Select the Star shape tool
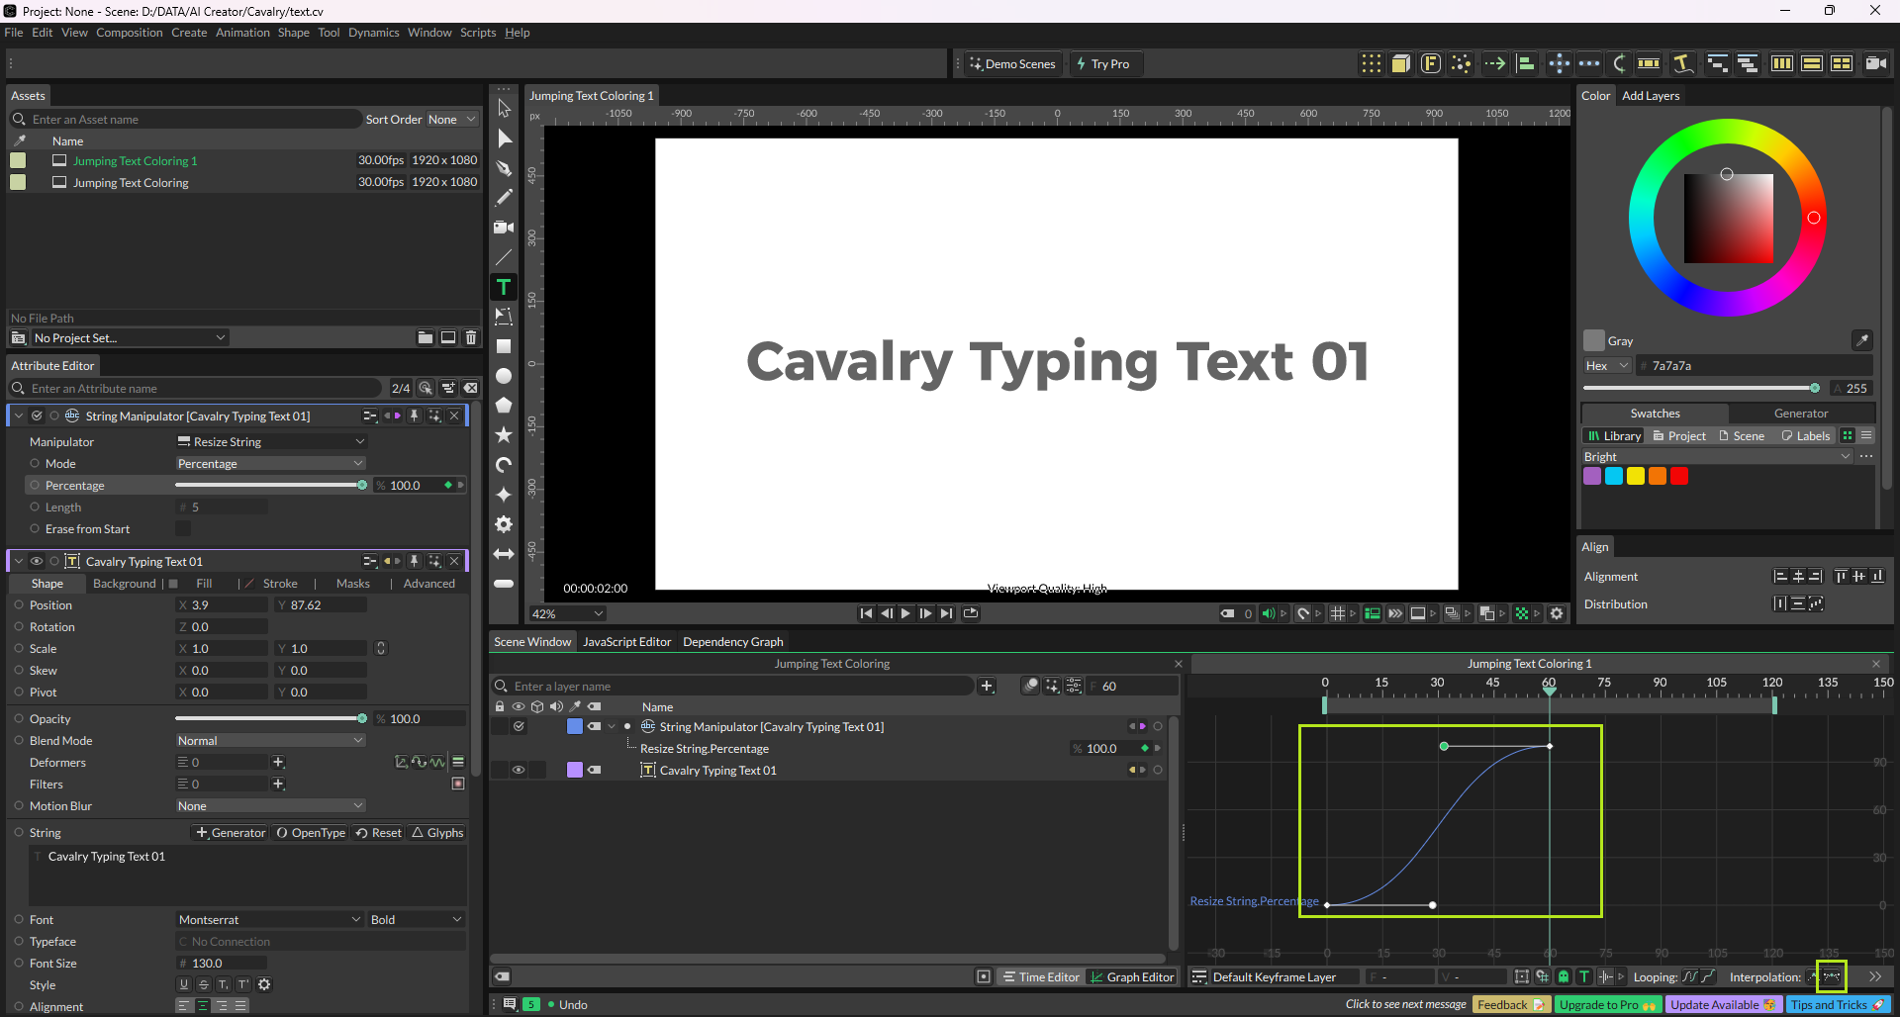Image resolution: width=1900 pixels, height=1017 pixels. (504, 435)
